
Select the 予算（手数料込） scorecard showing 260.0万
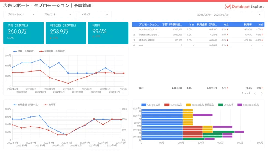(24, 33)
